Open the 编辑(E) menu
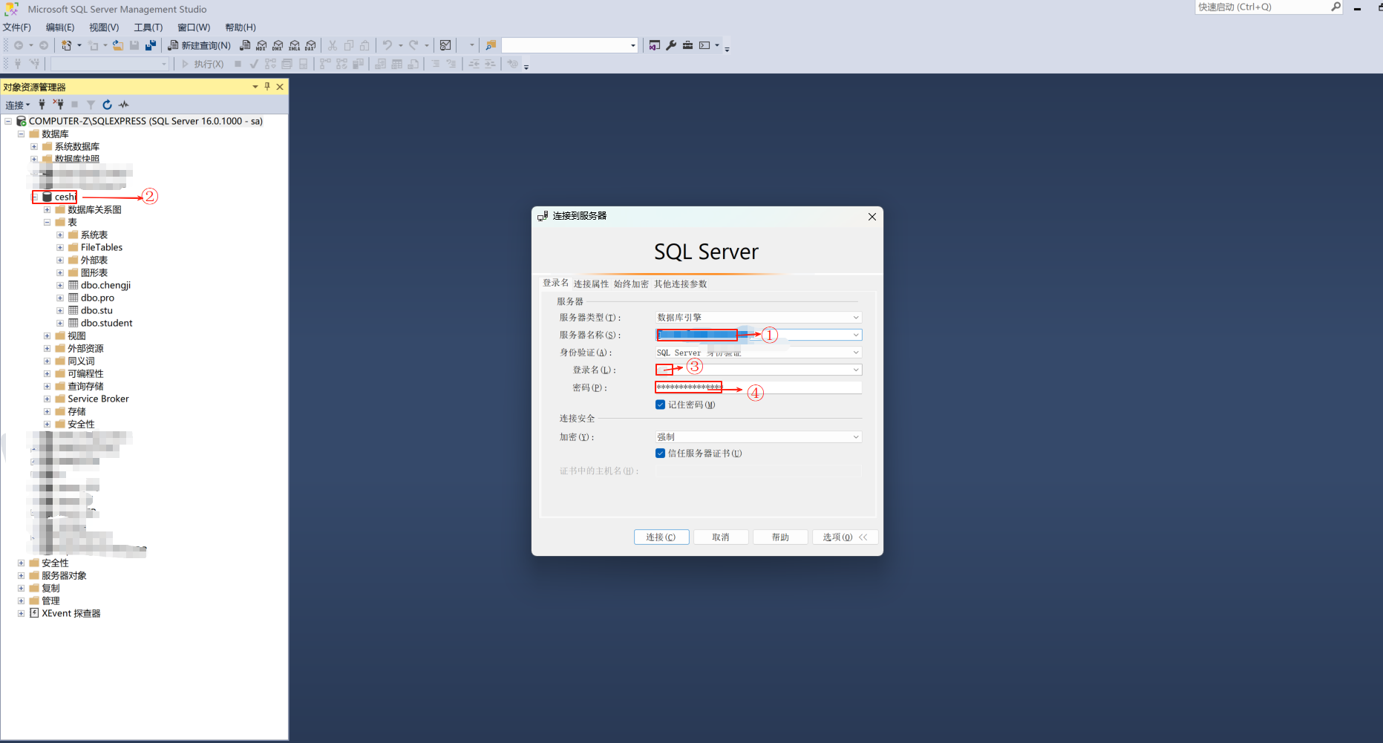 pyautogui.click(x=60, y=27)
